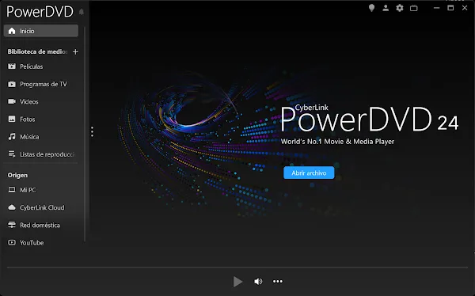
Task: Add a folder with the plus button in Biblioteca de medios
Action: (75, 51)
